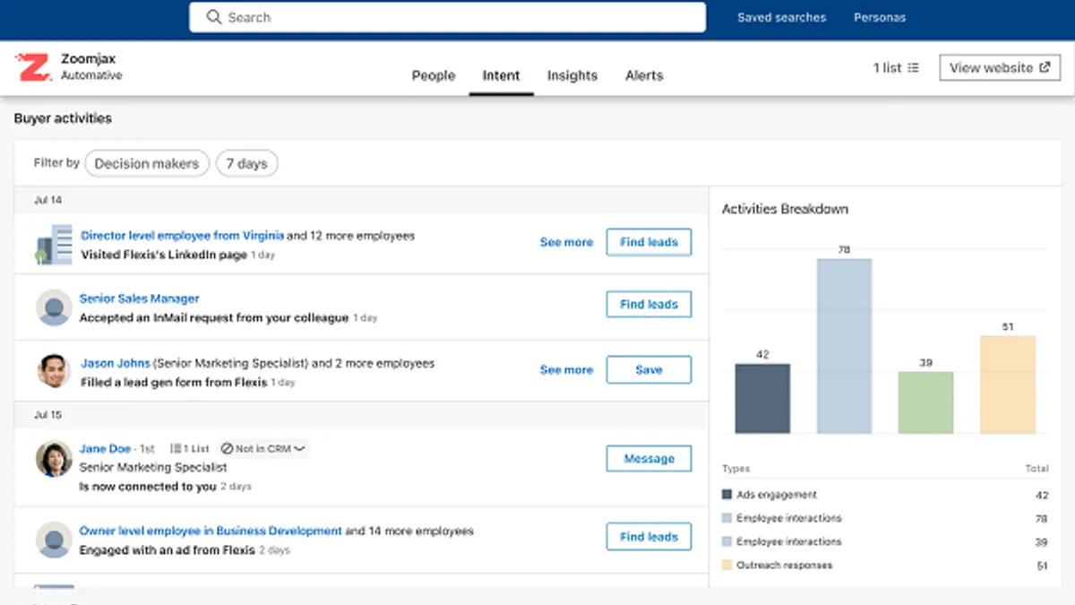Click Find leads for Owner level employee row
Screen dimensions: 1075x605
point(649,536)
